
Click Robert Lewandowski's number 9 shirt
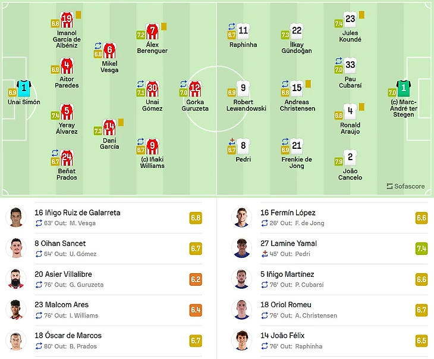pos(243,88)
